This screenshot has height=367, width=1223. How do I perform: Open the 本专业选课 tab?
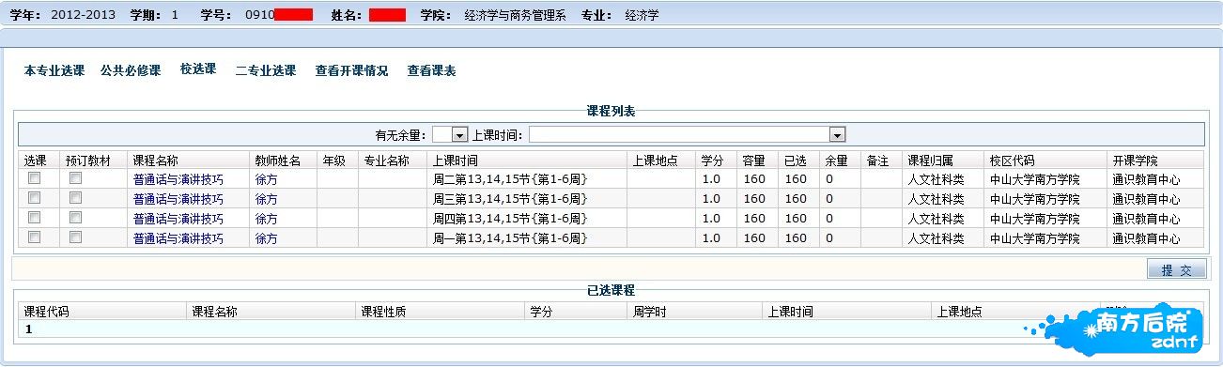pyautogui.click(x=54, y=70)
